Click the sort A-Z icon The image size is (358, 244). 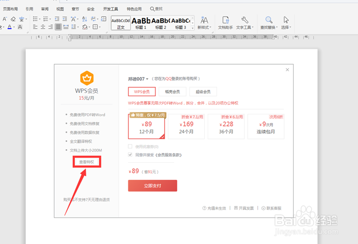(84, 19)
